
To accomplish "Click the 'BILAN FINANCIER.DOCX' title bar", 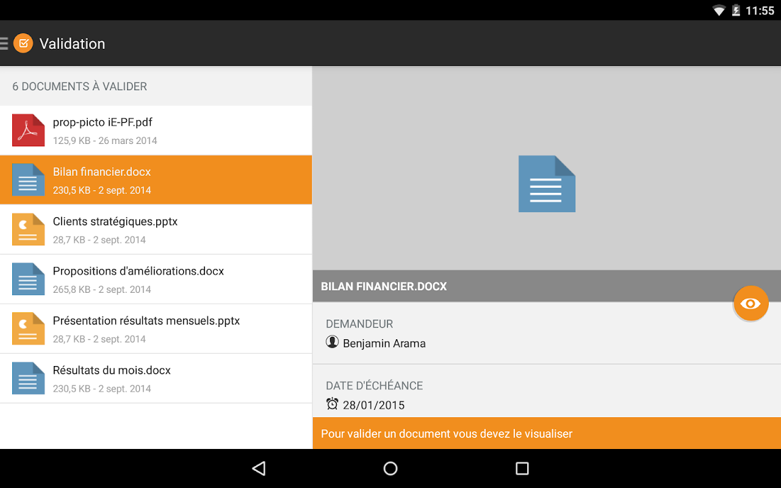I will point(547,286).
